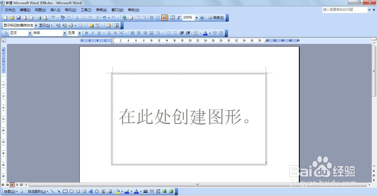
Task: Apply font color in Drawing toolbar
Action: (136, 191)
